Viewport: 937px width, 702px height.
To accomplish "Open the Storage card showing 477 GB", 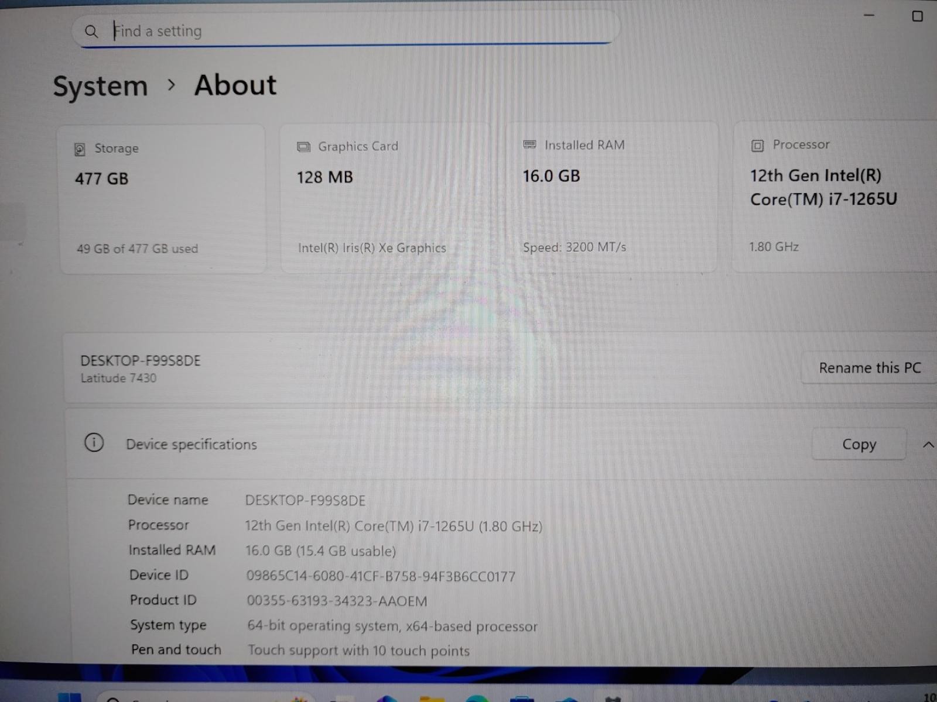I will (x=163, y=199).
